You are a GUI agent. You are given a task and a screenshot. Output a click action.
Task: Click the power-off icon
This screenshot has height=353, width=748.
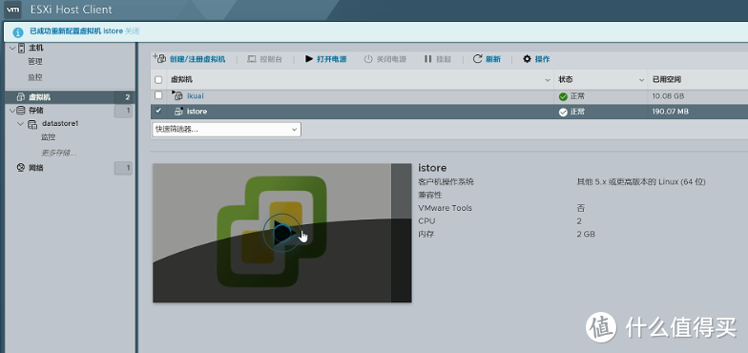[x=368, y=59]
